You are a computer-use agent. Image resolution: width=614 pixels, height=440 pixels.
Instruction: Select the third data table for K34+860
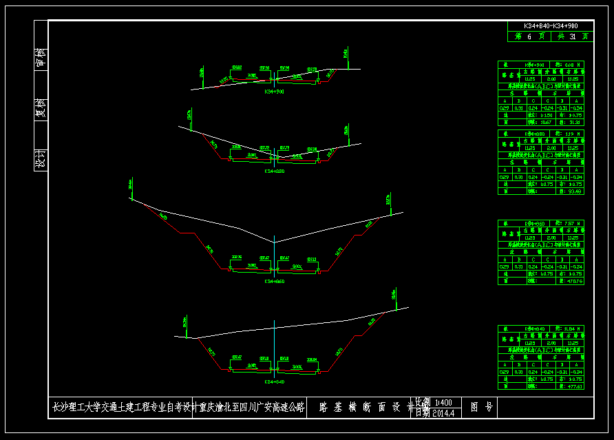point(541,252)
